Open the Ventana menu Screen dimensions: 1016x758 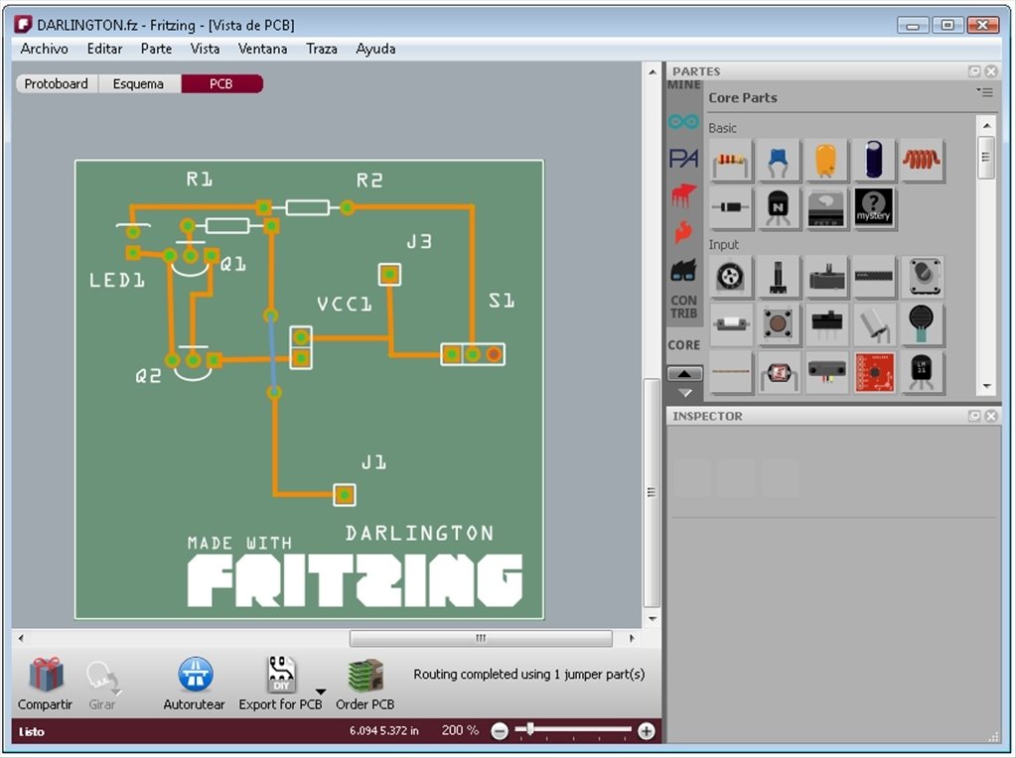click(262, 49)
